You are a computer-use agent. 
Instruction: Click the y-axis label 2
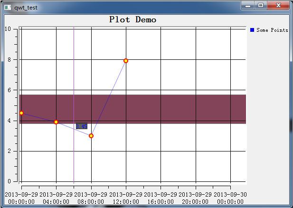9,151
